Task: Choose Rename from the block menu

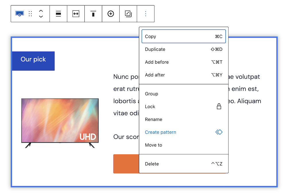Action: point(184,119)
